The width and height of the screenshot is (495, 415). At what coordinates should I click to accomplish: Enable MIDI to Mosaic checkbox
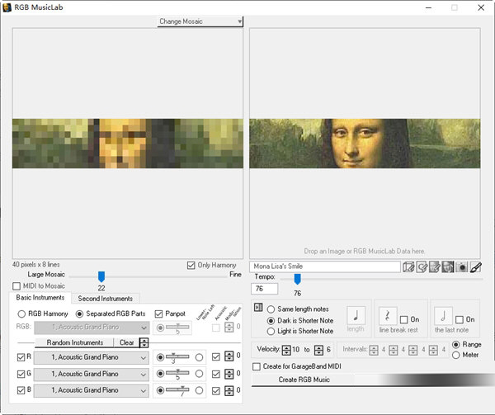(x=17, y=285)
